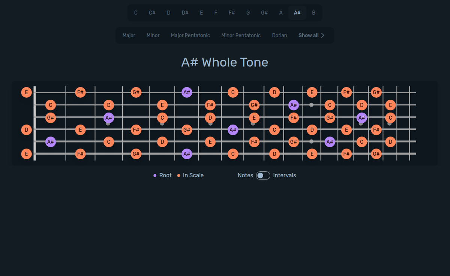
Task: Click the E note at fret twelve top string
Action: [312, 92]
